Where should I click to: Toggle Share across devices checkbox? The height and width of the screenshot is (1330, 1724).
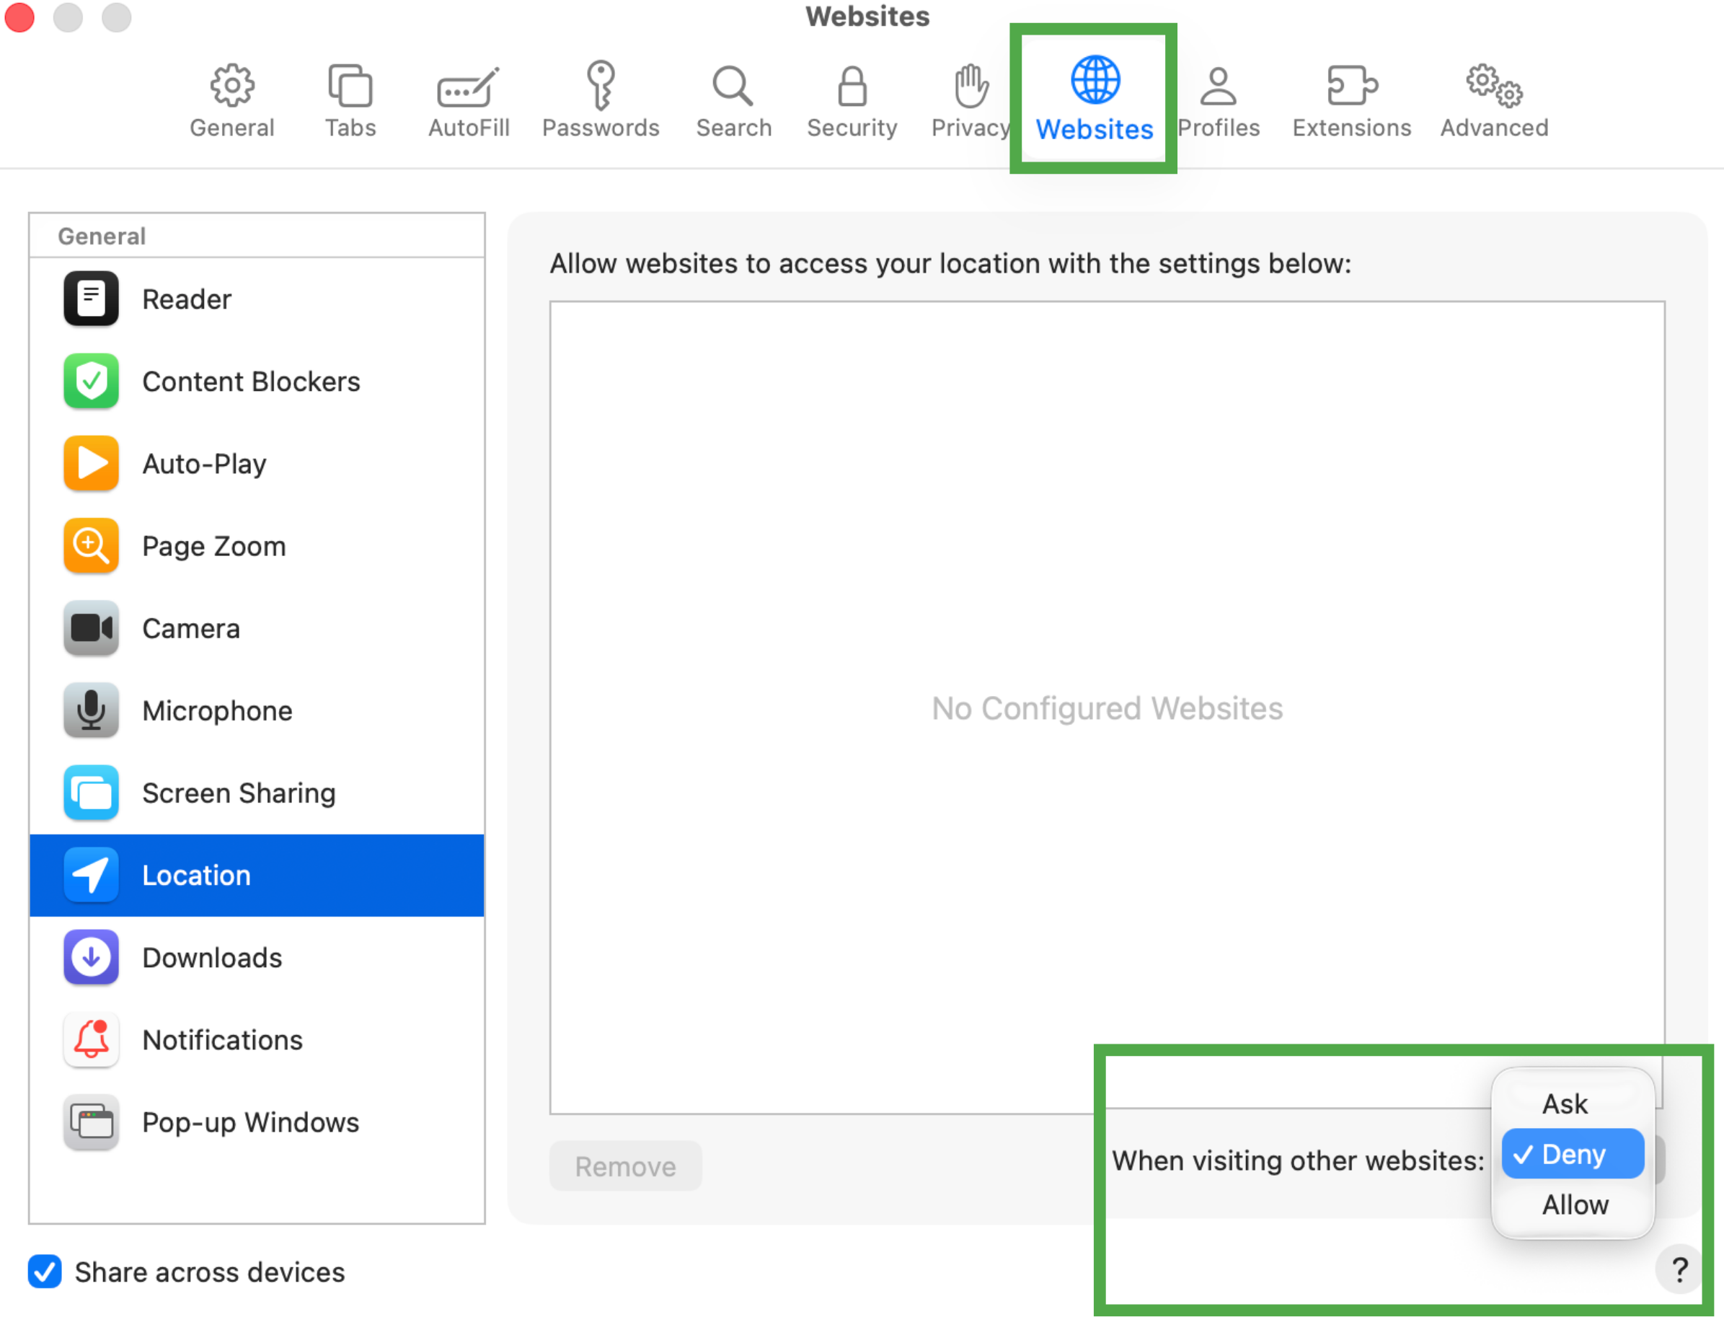(44, 1272)
